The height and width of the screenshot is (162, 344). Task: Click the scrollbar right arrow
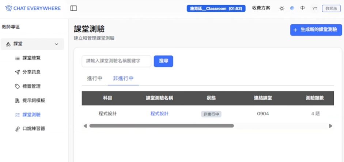[x=330, y=126]
